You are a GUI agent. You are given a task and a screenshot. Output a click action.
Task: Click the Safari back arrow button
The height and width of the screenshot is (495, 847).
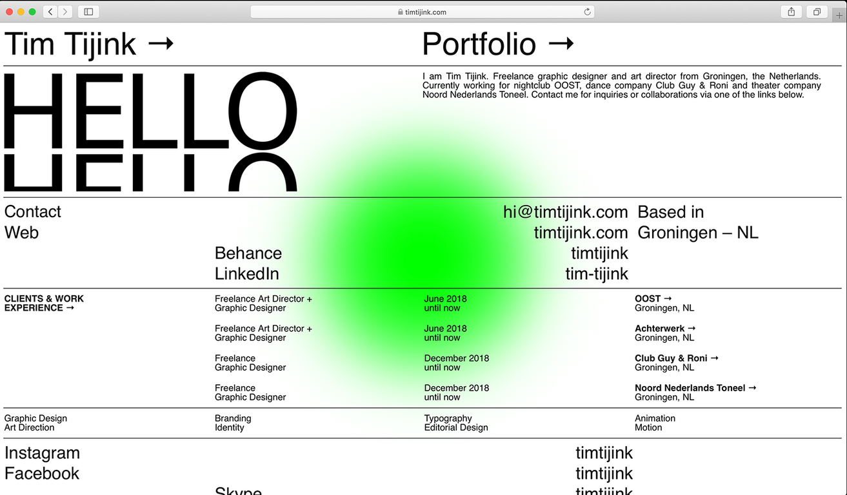50,12
